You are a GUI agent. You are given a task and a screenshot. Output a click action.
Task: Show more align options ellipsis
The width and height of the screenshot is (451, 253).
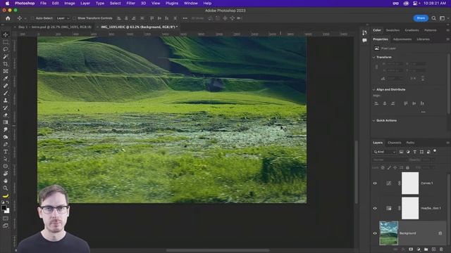click(x=423, y=112)
